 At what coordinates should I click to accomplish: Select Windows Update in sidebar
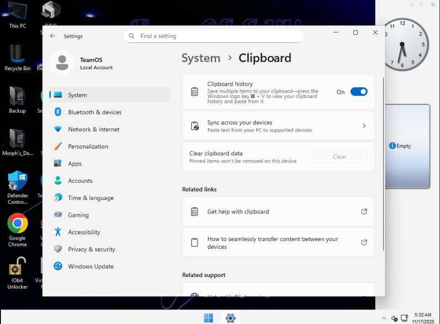tap(90, 267)
